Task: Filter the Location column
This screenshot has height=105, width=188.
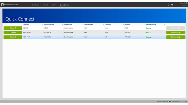Action: pyautogui.click(x=124, y=25)
